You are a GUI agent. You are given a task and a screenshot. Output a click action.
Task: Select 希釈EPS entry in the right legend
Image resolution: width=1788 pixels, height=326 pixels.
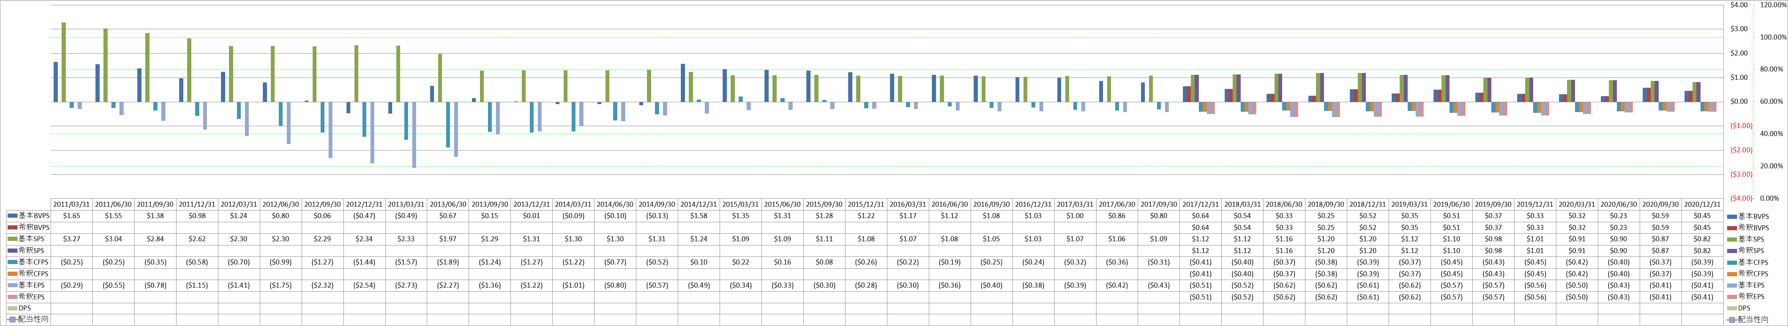click(1747, 297)
